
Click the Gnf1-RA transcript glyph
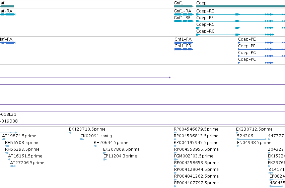184,14
